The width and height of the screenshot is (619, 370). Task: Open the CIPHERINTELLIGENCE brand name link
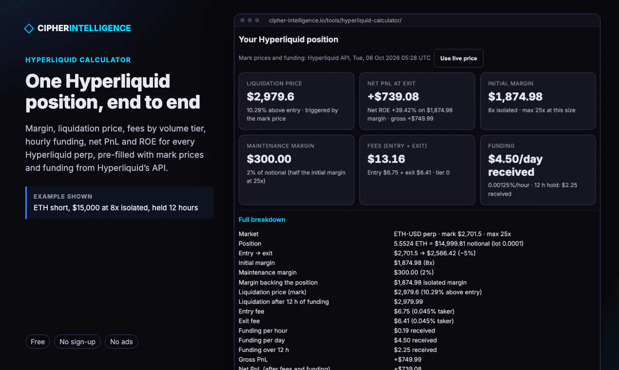(x=84, y=28)
